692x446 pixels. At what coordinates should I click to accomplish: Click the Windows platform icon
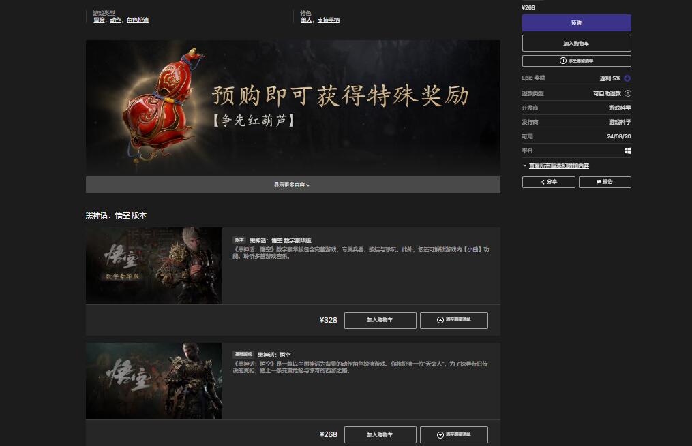tap(627, 150)
